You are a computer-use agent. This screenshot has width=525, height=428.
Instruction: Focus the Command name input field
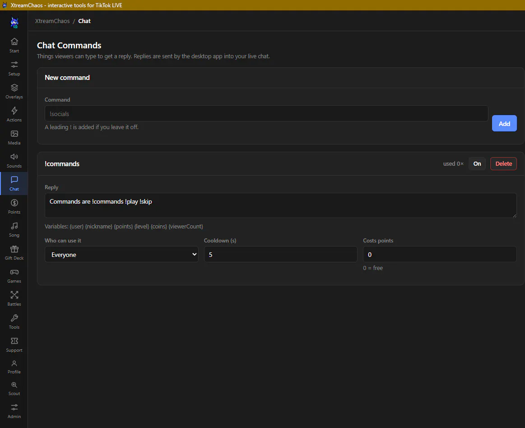pyautogui.click(x=266, y=113)
